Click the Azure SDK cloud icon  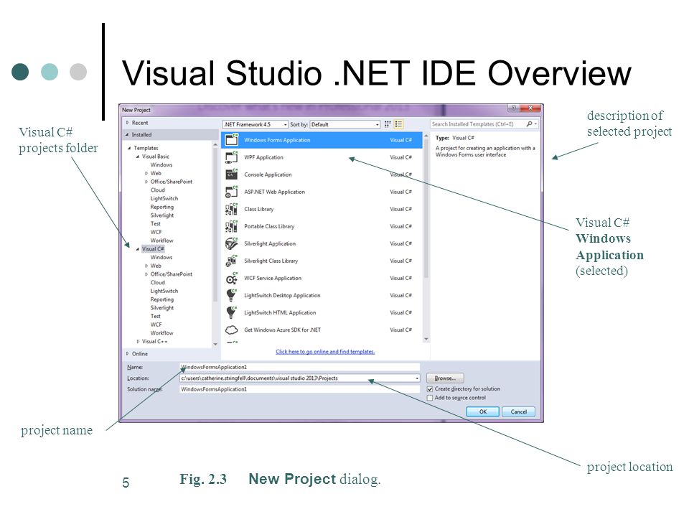(x=232, y=330)
